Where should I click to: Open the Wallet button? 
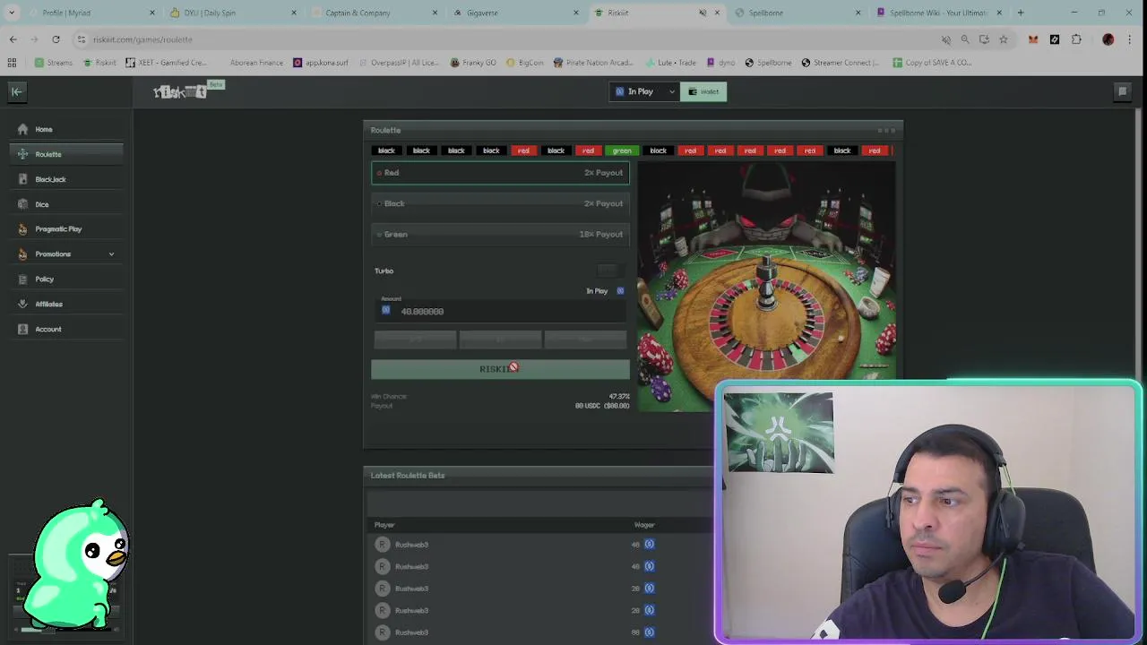[x=703, y=91]
